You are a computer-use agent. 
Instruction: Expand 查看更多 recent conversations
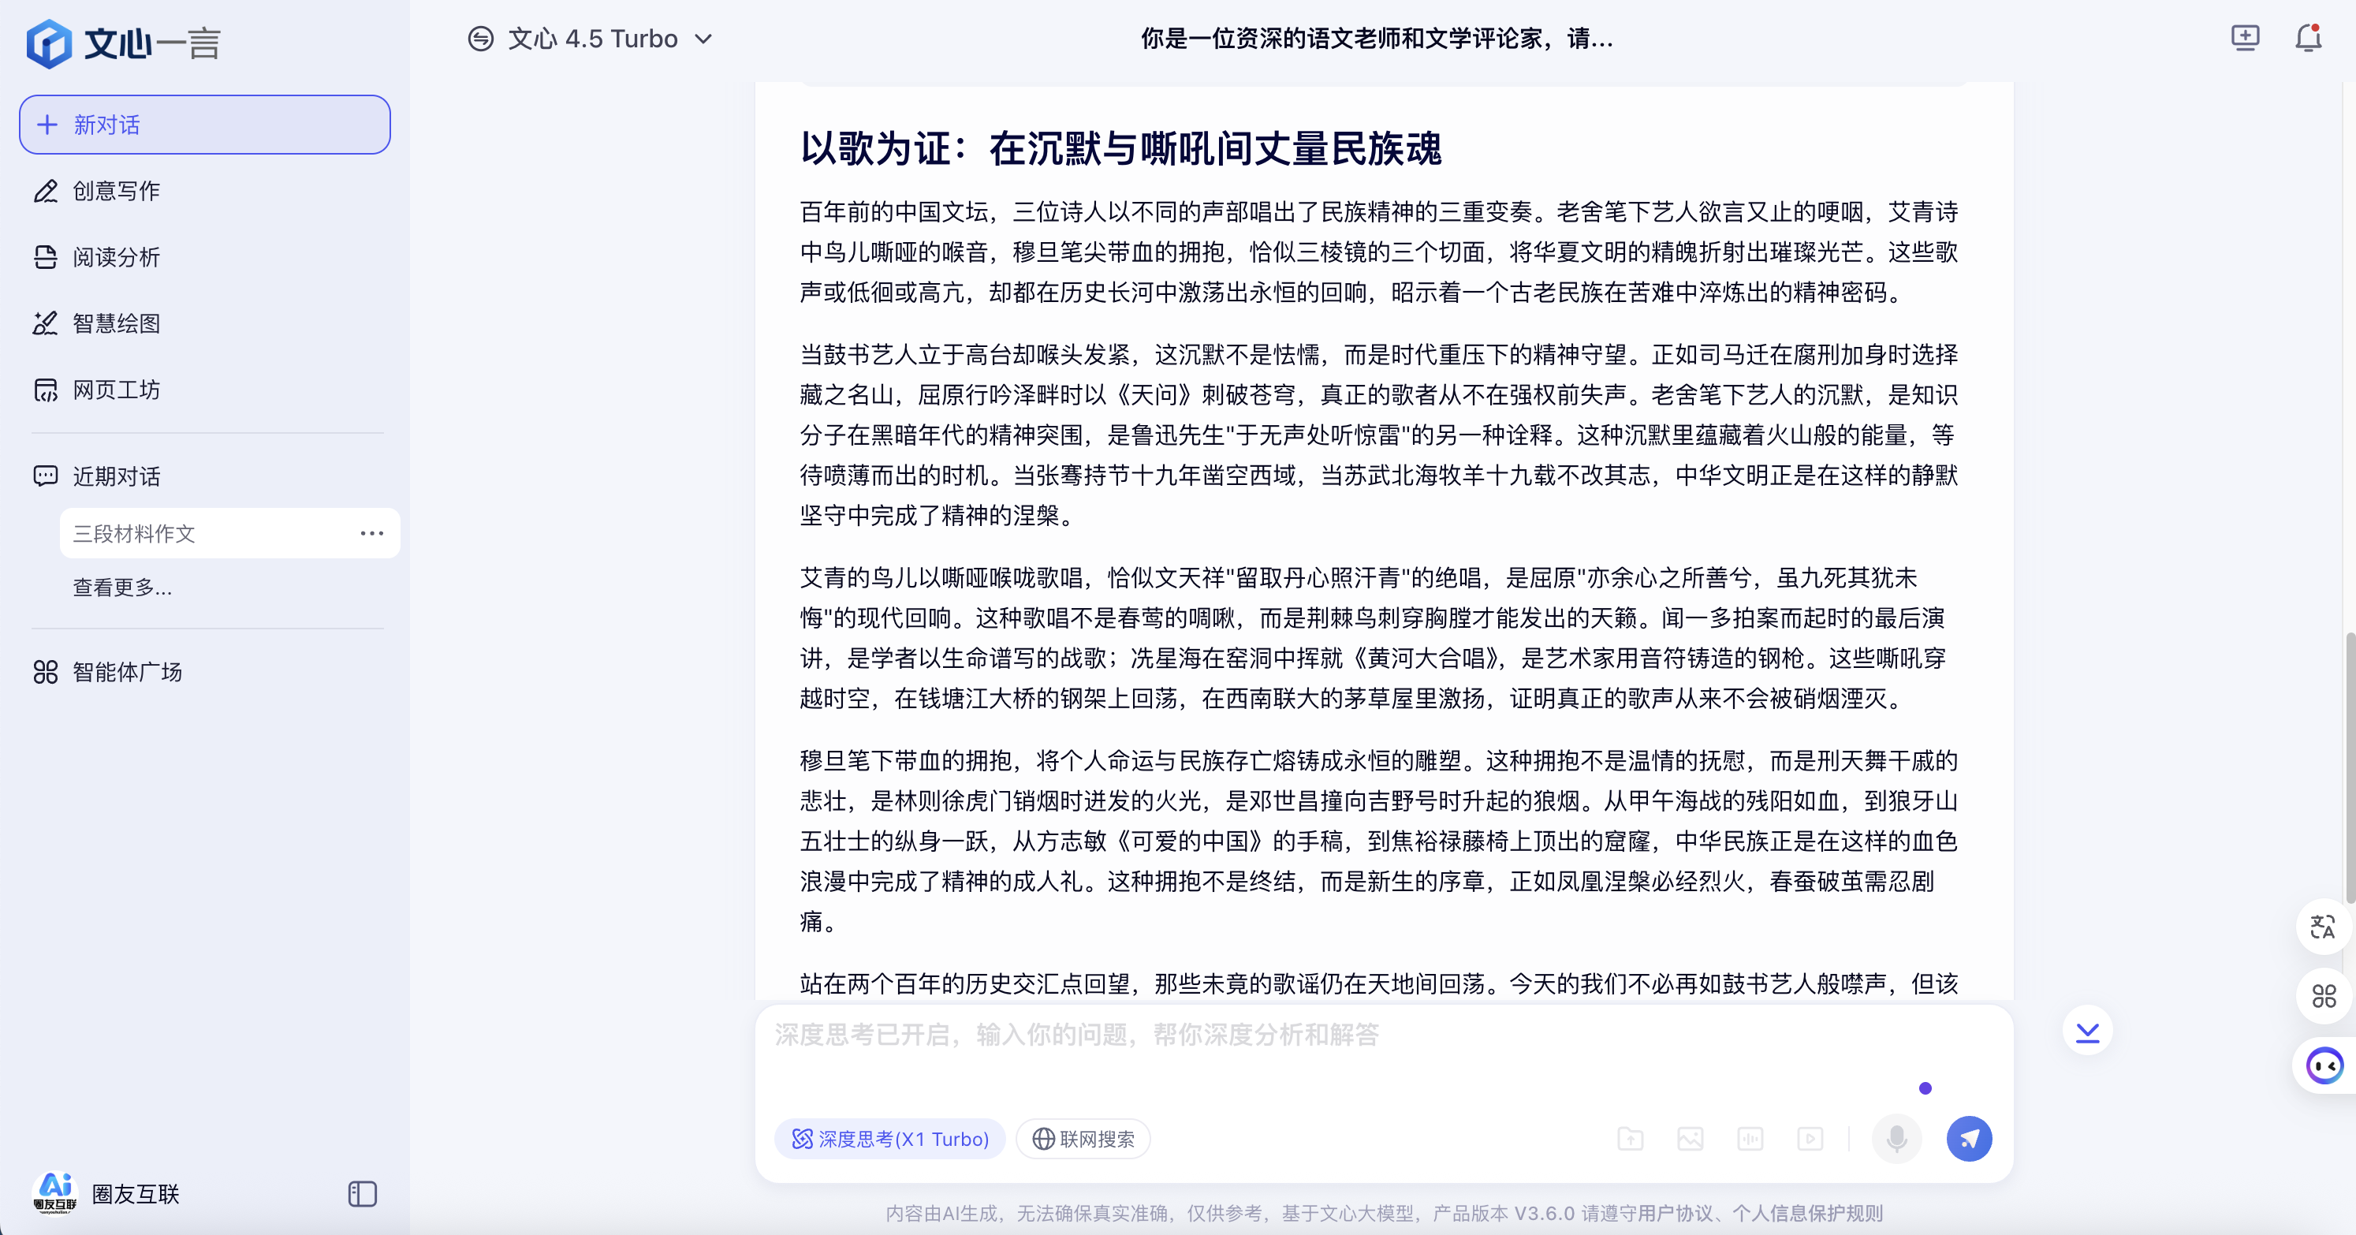pyautogui.click(x=122, y=588)
